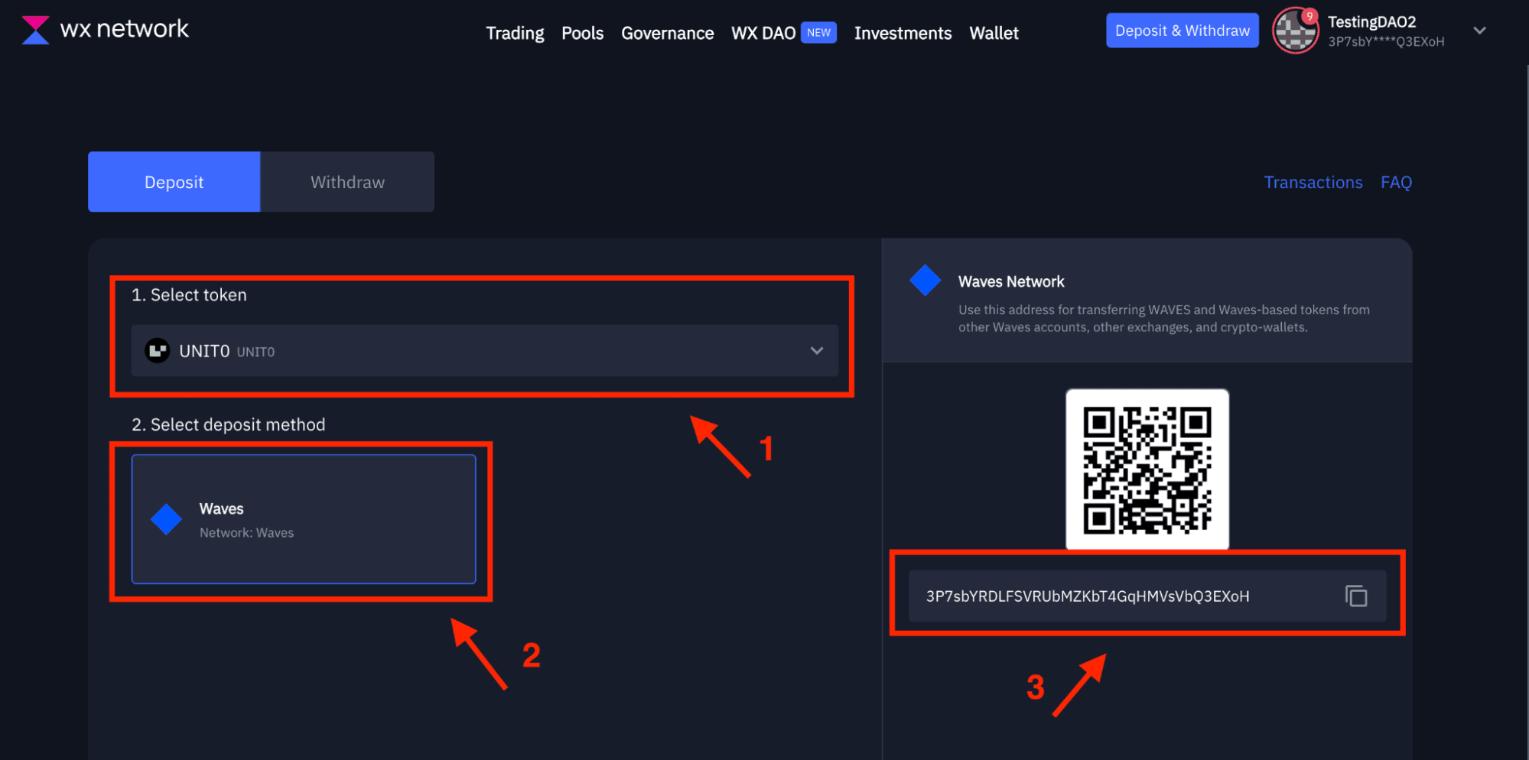Click the WX Network logo
1529x760 pixels.
pos(105,30)
